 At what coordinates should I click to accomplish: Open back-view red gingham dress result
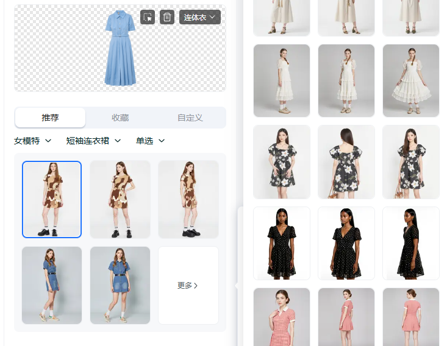[x=411, y=317]
